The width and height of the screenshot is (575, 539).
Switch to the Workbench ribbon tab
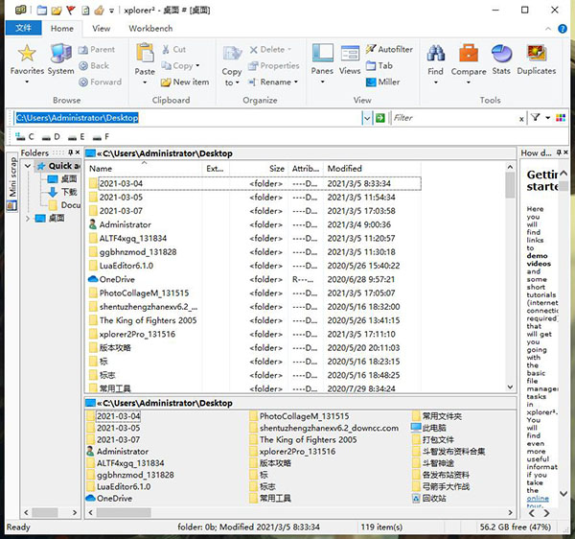point(150,29)
